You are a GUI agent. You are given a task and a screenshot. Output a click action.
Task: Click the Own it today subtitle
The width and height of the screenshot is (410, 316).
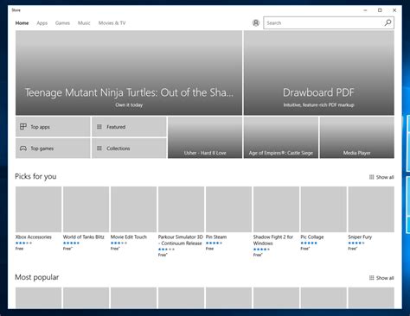click(x=129, y=105)
